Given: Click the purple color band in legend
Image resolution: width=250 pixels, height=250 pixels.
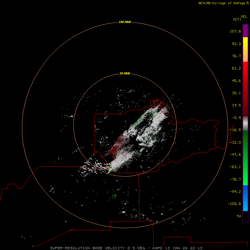Looking at the screenshot, I should pyautogui.click(x=245, y=31).
